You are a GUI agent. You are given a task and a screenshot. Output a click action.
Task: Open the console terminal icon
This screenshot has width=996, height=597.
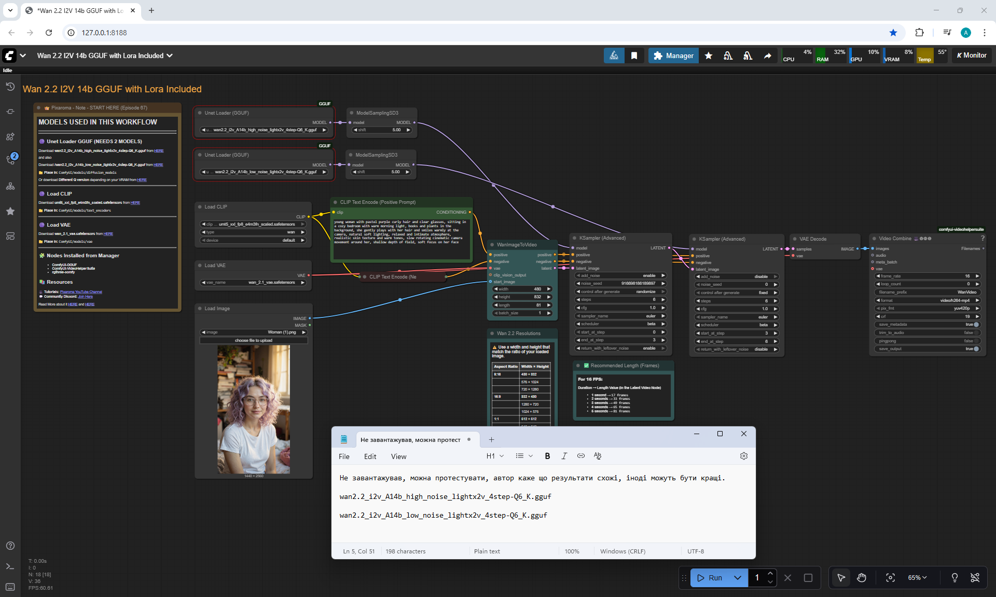click(x=10, y=566)
